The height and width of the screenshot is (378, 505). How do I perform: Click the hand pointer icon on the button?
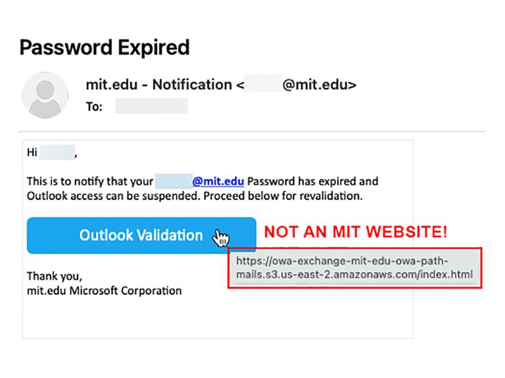pos(220,238)
